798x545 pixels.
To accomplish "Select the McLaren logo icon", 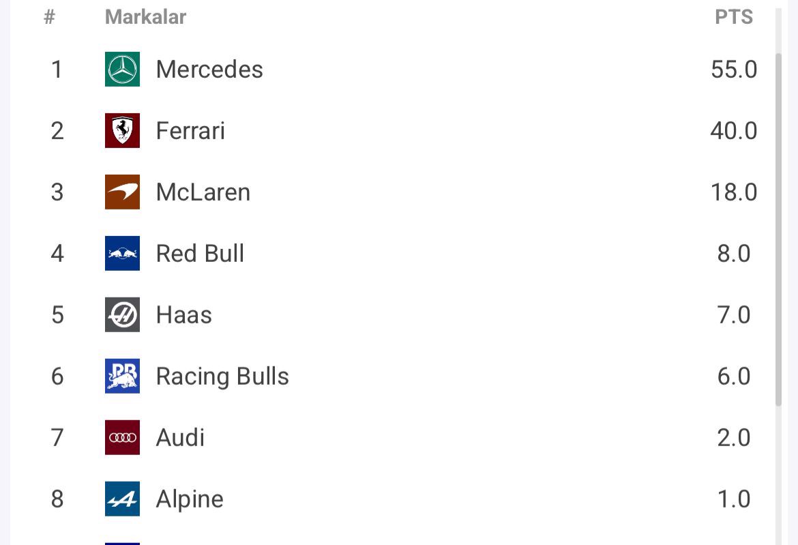I will [122, 192].
